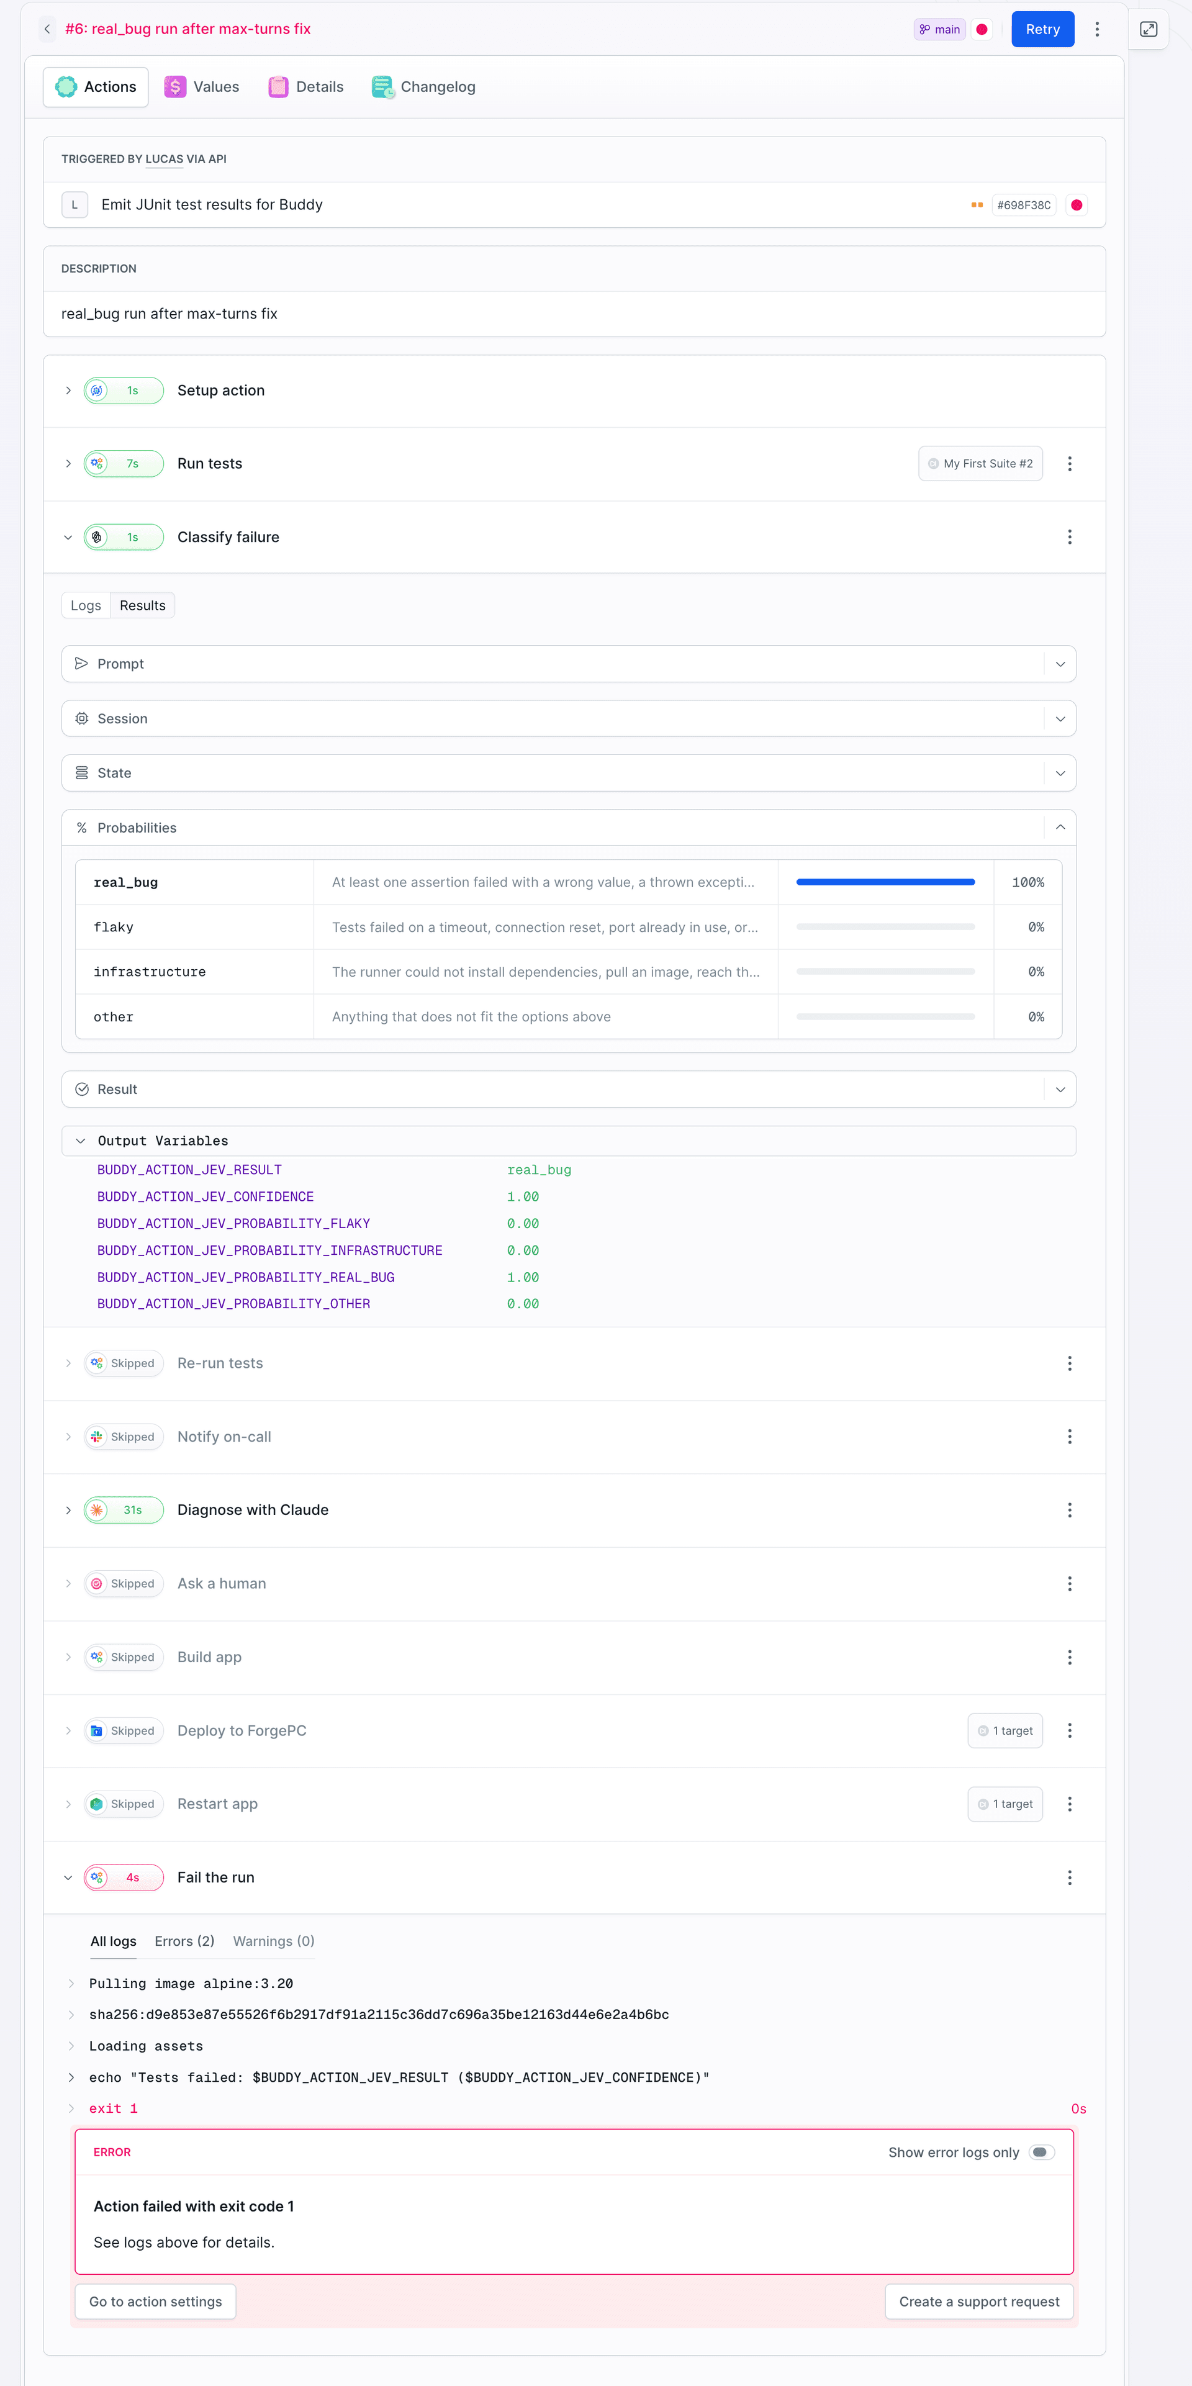Click the Deploy to ForgePC skipped badge

pyautogui.click(x=124, y=1730)
